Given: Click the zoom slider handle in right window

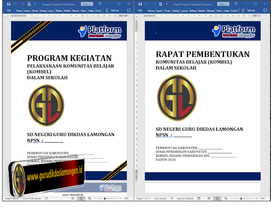Looking at the screenshot, I should [x=241, y=199].
